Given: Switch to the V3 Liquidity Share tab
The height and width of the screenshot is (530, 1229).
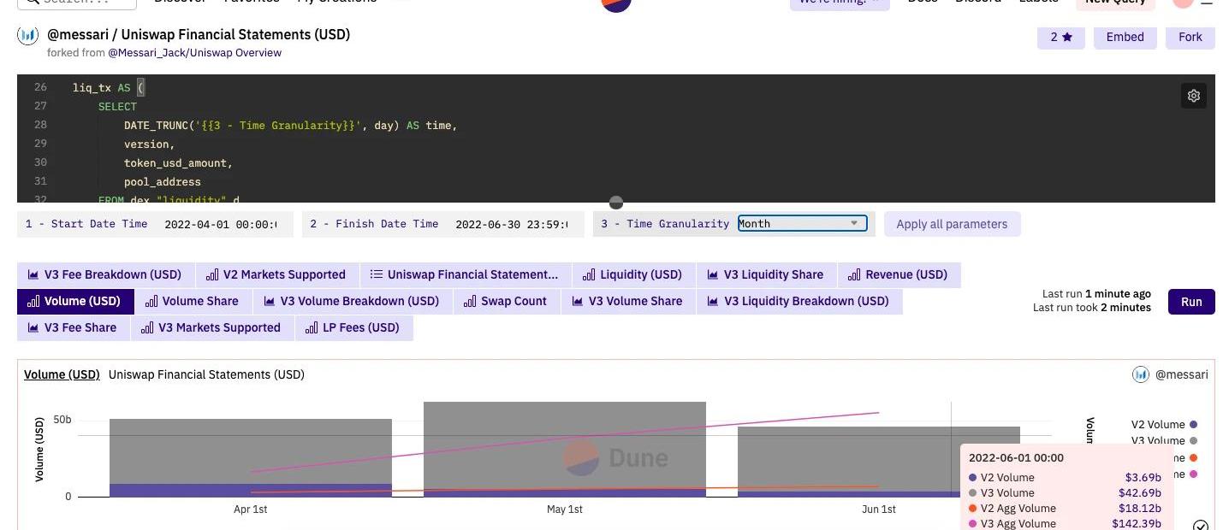Looking at the screenshot, I should (765, 274).
